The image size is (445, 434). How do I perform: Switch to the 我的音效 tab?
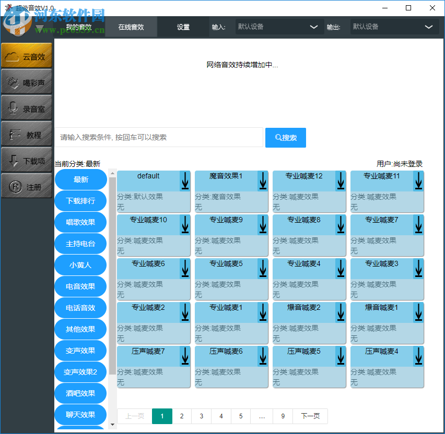[78, 27]
